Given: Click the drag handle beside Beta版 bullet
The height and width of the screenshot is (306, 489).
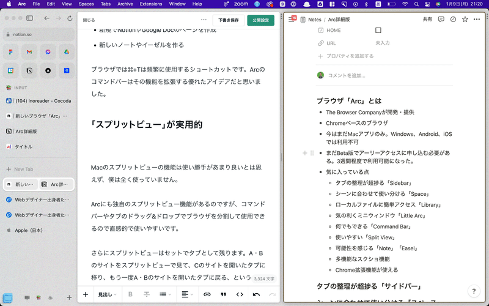Looking at the screenshot, I should pos(312,153).
